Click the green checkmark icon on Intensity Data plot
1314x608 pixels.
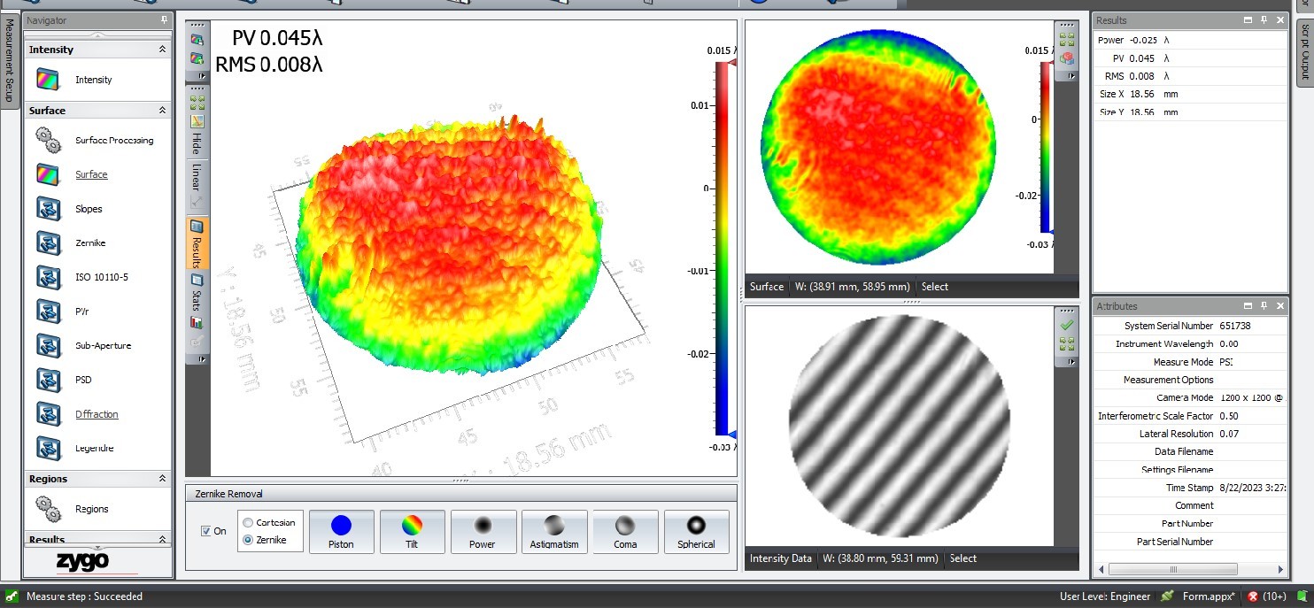(x=1066, y=325)
